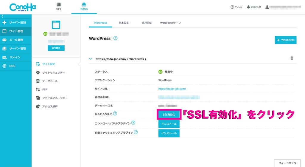Click the + WordPress add button
Screen dimensions: 305x167
286,40
